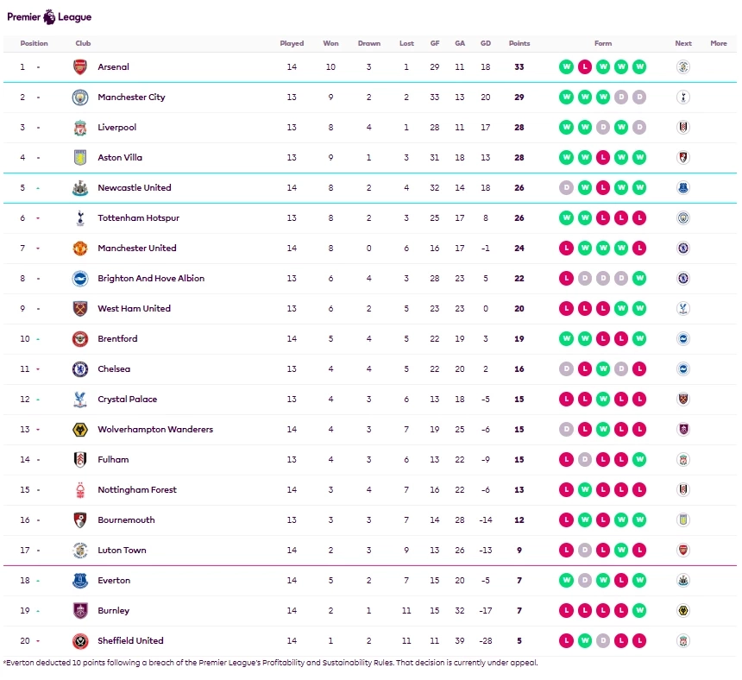
Task: Click the Form column header
Action: pos(603,43)
